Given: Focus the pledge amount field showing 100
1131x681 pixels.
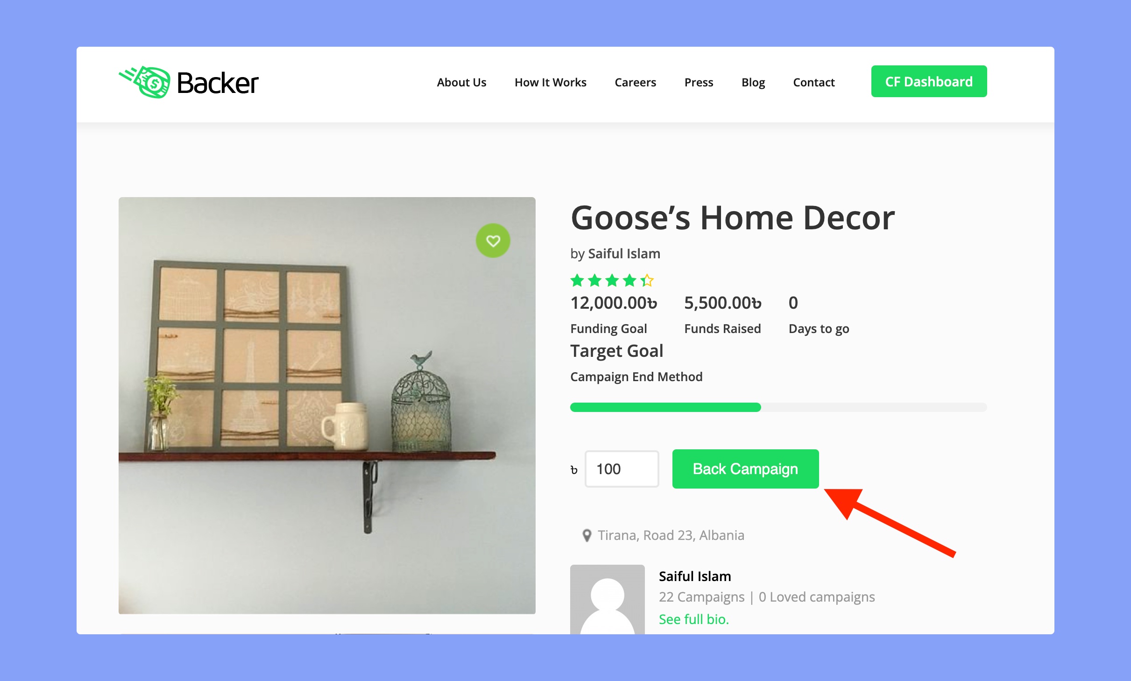Looking at the screenshot, I should [x=622, y=469].
